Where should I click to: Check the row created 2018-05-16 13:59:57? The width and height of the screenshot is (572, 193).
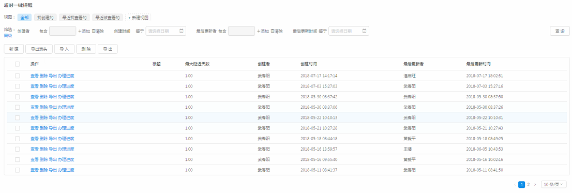[17, 149]
